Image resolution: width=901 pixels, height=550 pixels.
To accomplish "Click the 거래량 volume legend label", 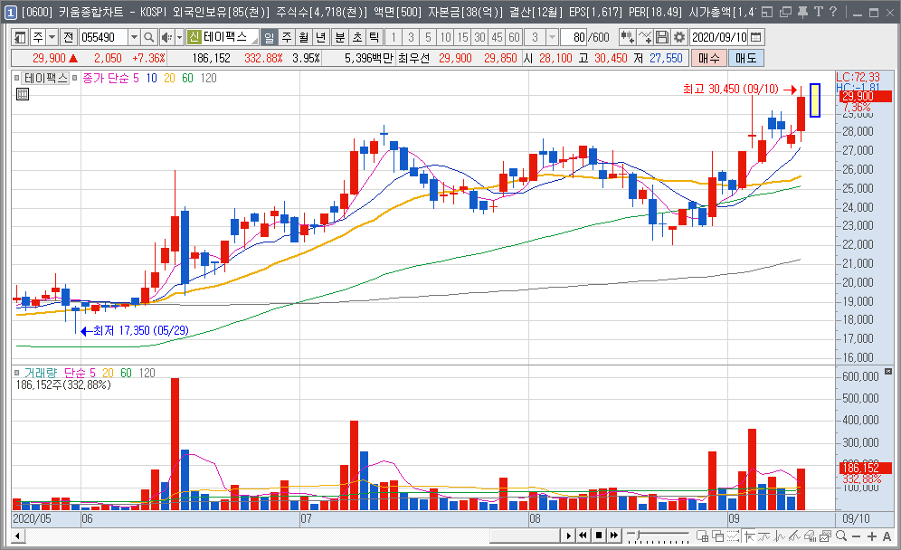I will pyautogui.click(x=40, y=373).
